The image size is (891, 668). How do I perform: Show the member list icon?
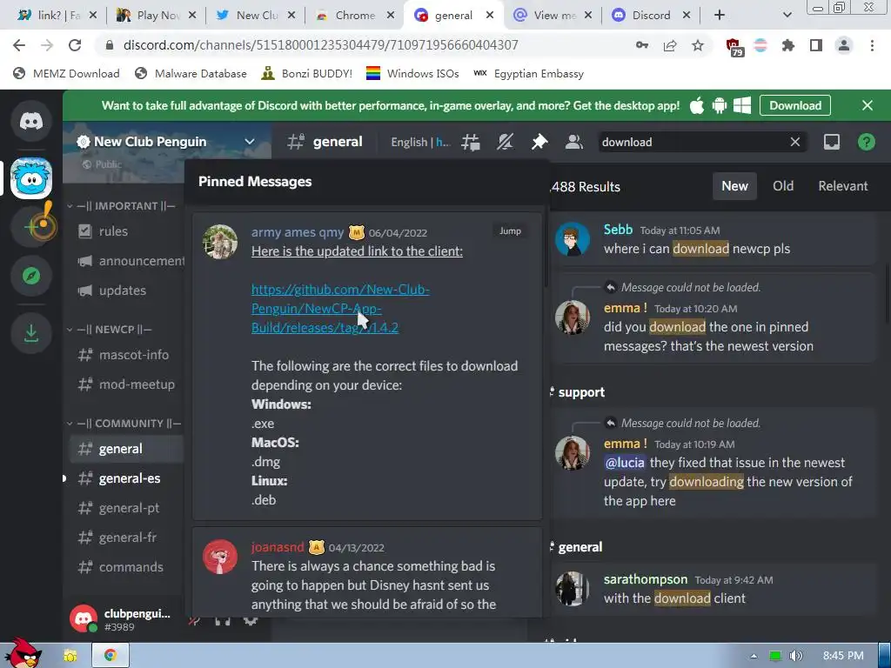tap(574, 142)
